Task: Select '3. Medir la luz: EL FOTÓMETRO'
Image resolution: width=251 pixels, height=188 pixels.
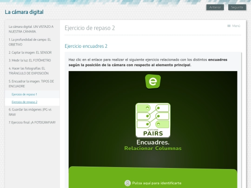Action: [x=30, y=60]
